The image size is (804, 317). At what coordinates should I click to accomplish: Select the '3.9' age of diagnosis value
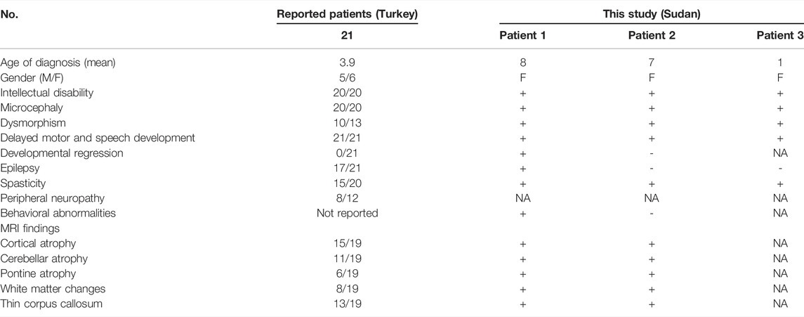click(347, 63)
